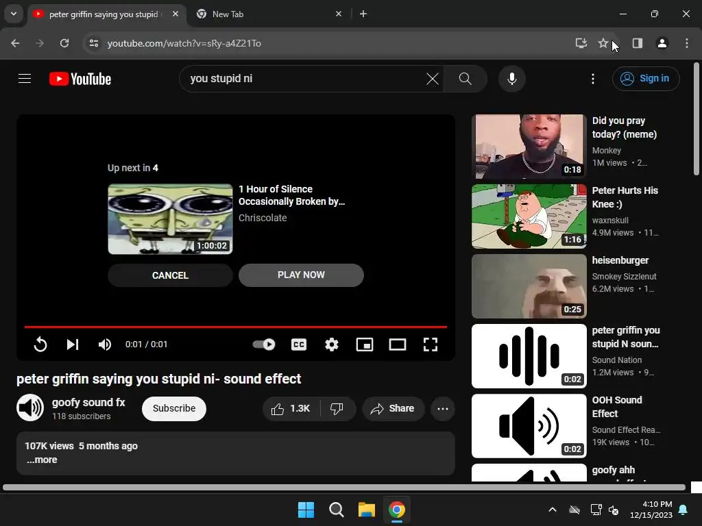Open the Chrome three-dot menu

[687, 43]
